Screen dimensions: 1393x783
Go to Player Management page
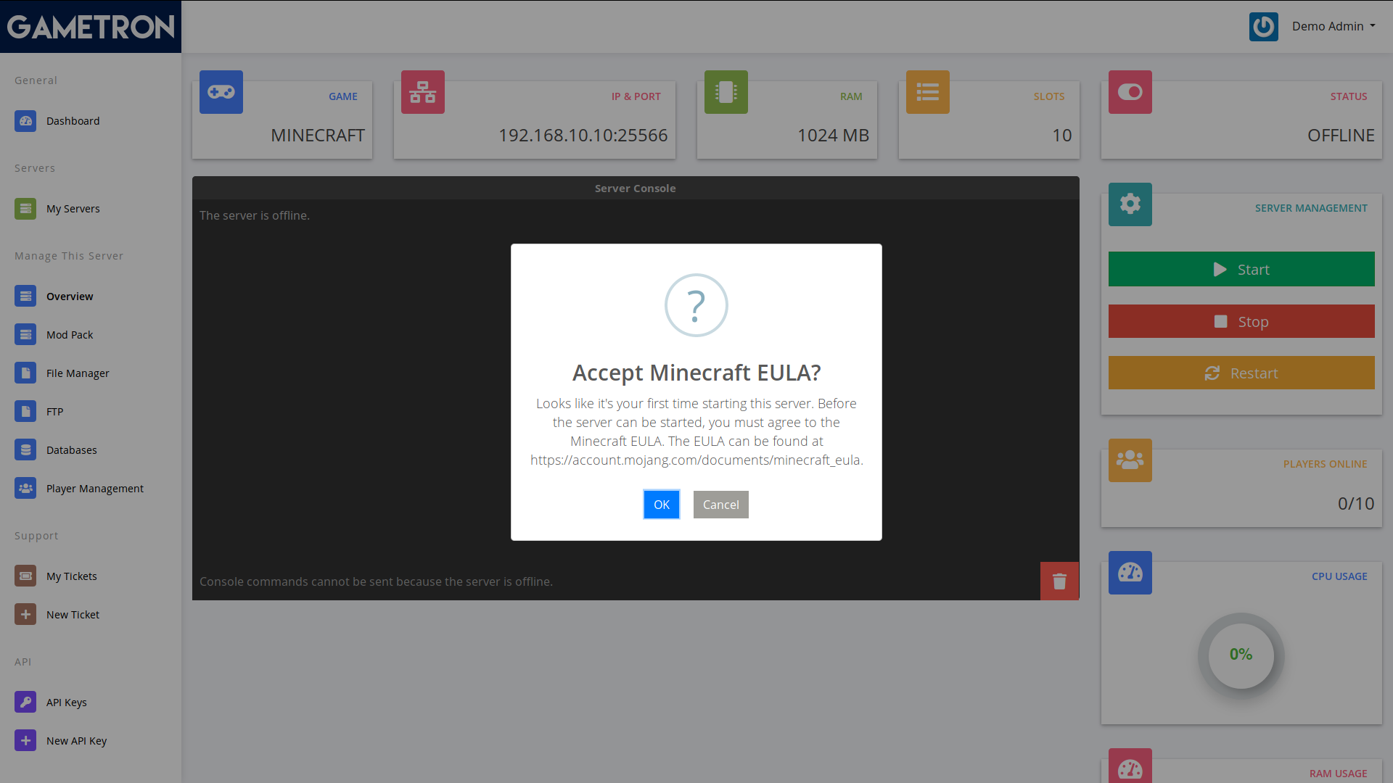(x=94, y=489)
